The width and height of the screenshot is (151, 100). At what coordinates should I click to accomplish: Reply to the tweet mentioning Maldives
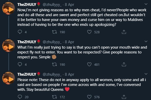pos(20,32)
